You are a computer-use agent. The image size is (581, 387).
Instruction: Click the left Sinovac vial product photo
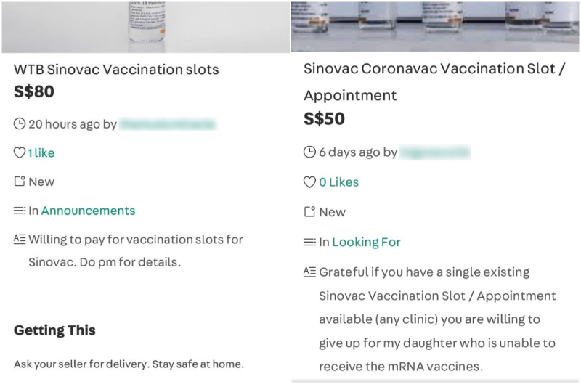pyautogui.click(x=145, y=26)
